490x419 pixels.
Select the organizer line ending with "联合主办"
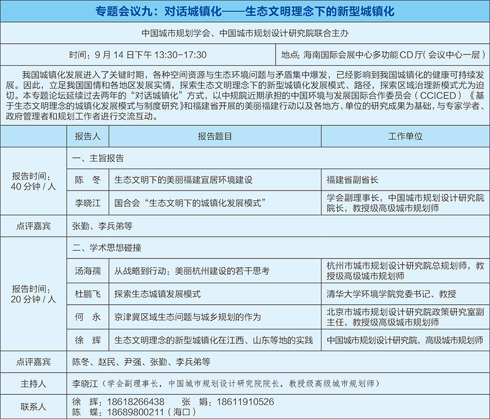click(x=245, y=33)
